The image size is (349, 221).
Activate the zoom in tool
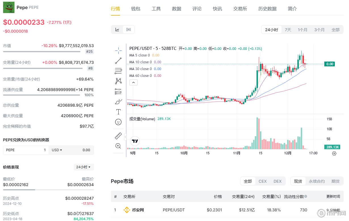point(118,146)
